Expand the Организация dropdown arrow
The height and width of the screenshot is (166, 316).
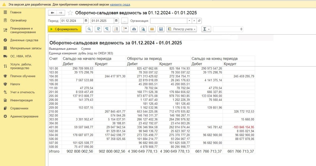click(x=189, y=21)
